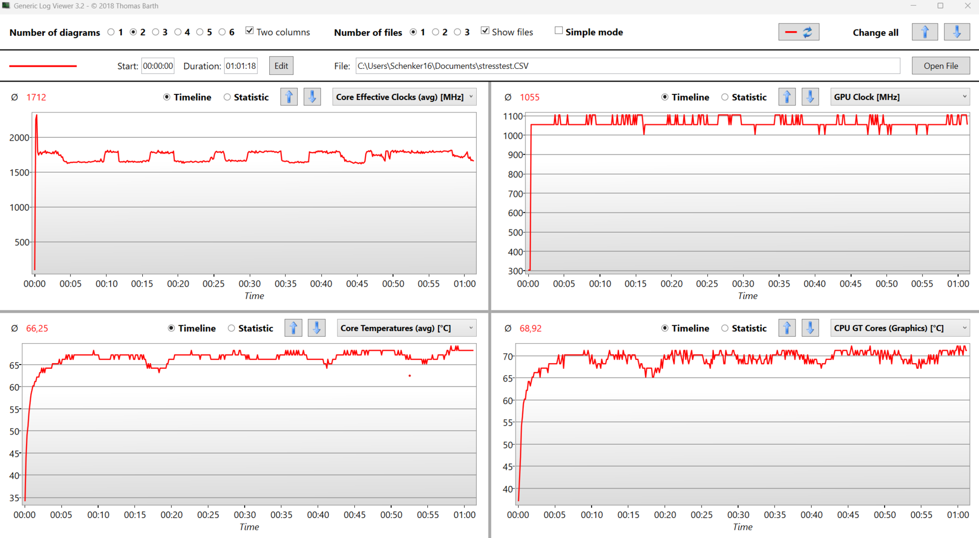Click the Change all down arrow
Image resolution: width=979 pixels, height=538 pixels.
(x=957, y=32)
